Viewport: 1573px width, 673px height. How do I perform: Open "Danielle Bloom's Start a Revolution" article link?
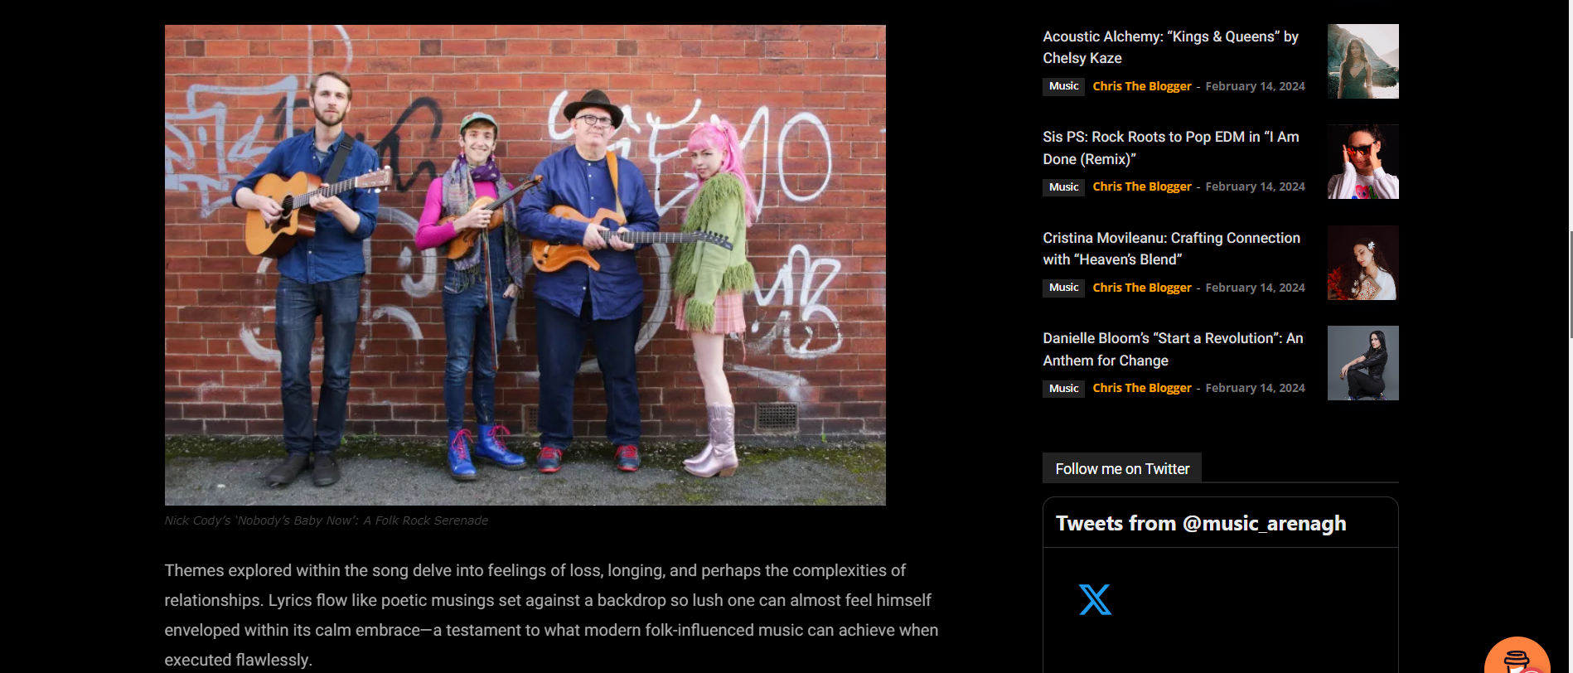pos(1173,349)
